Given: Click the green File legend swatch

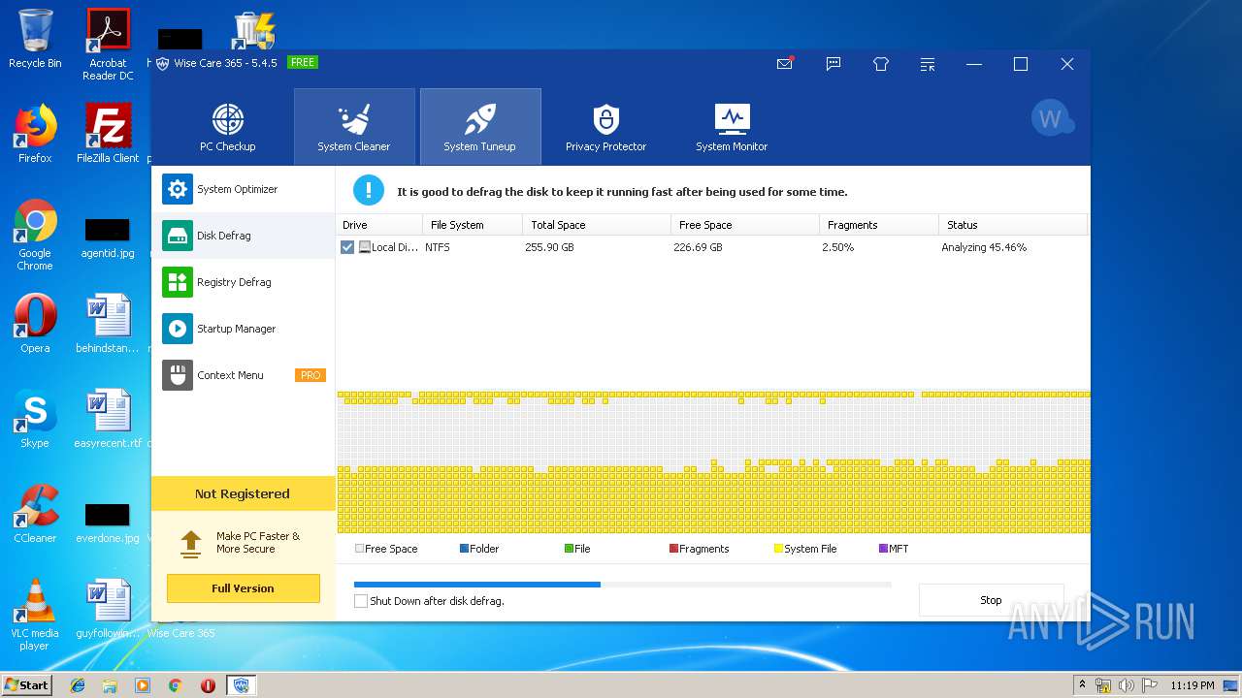Looking at the screenshot, I should 570,549.
